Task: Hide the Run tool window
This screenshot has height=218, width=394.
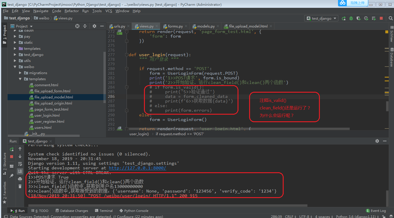Action: (385, 141)
